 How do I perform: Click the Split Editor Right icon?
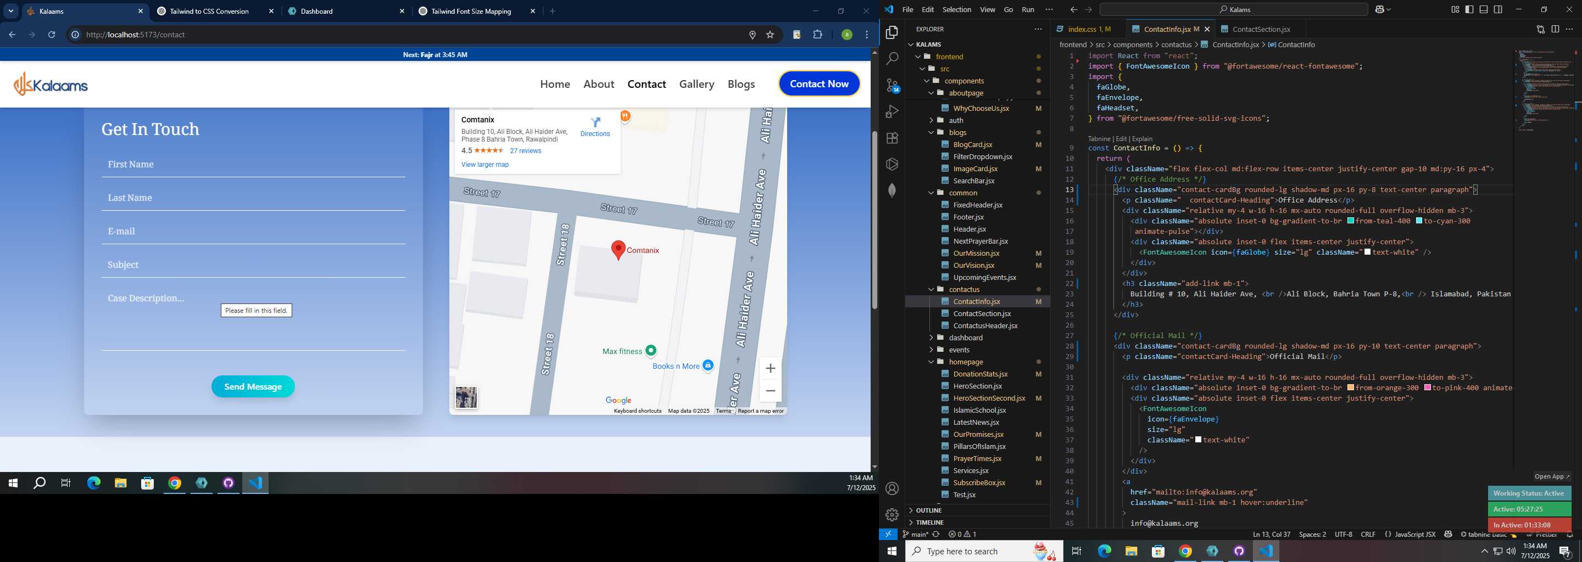(1555, 29)
